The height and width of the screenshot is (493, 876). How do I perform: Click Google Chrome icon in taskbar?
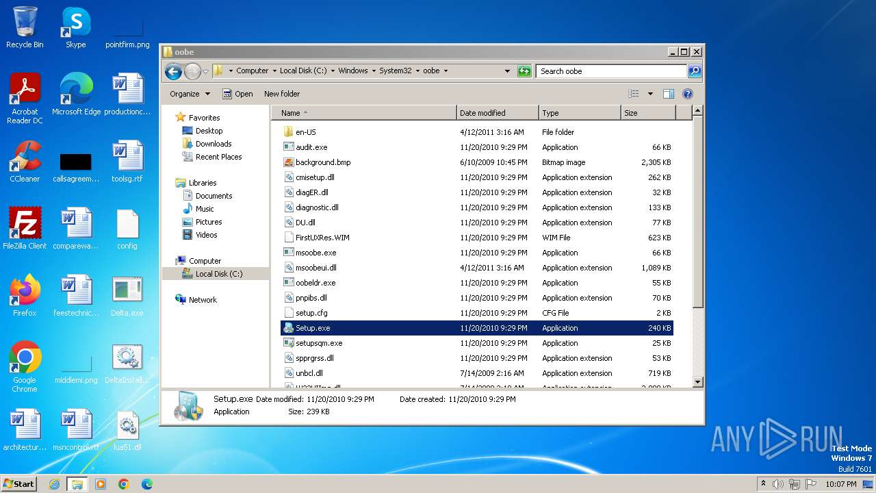click(124, 484)
